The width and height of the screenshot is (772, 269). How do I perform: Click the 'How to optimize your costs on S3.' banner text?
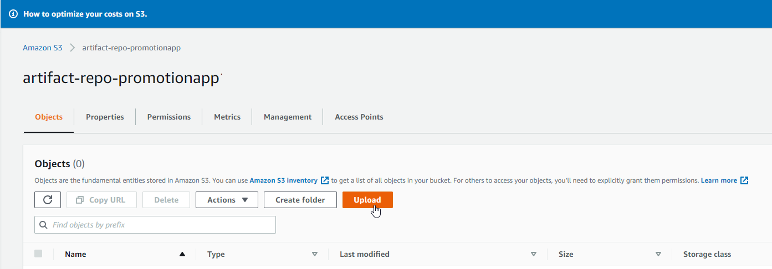85,14
